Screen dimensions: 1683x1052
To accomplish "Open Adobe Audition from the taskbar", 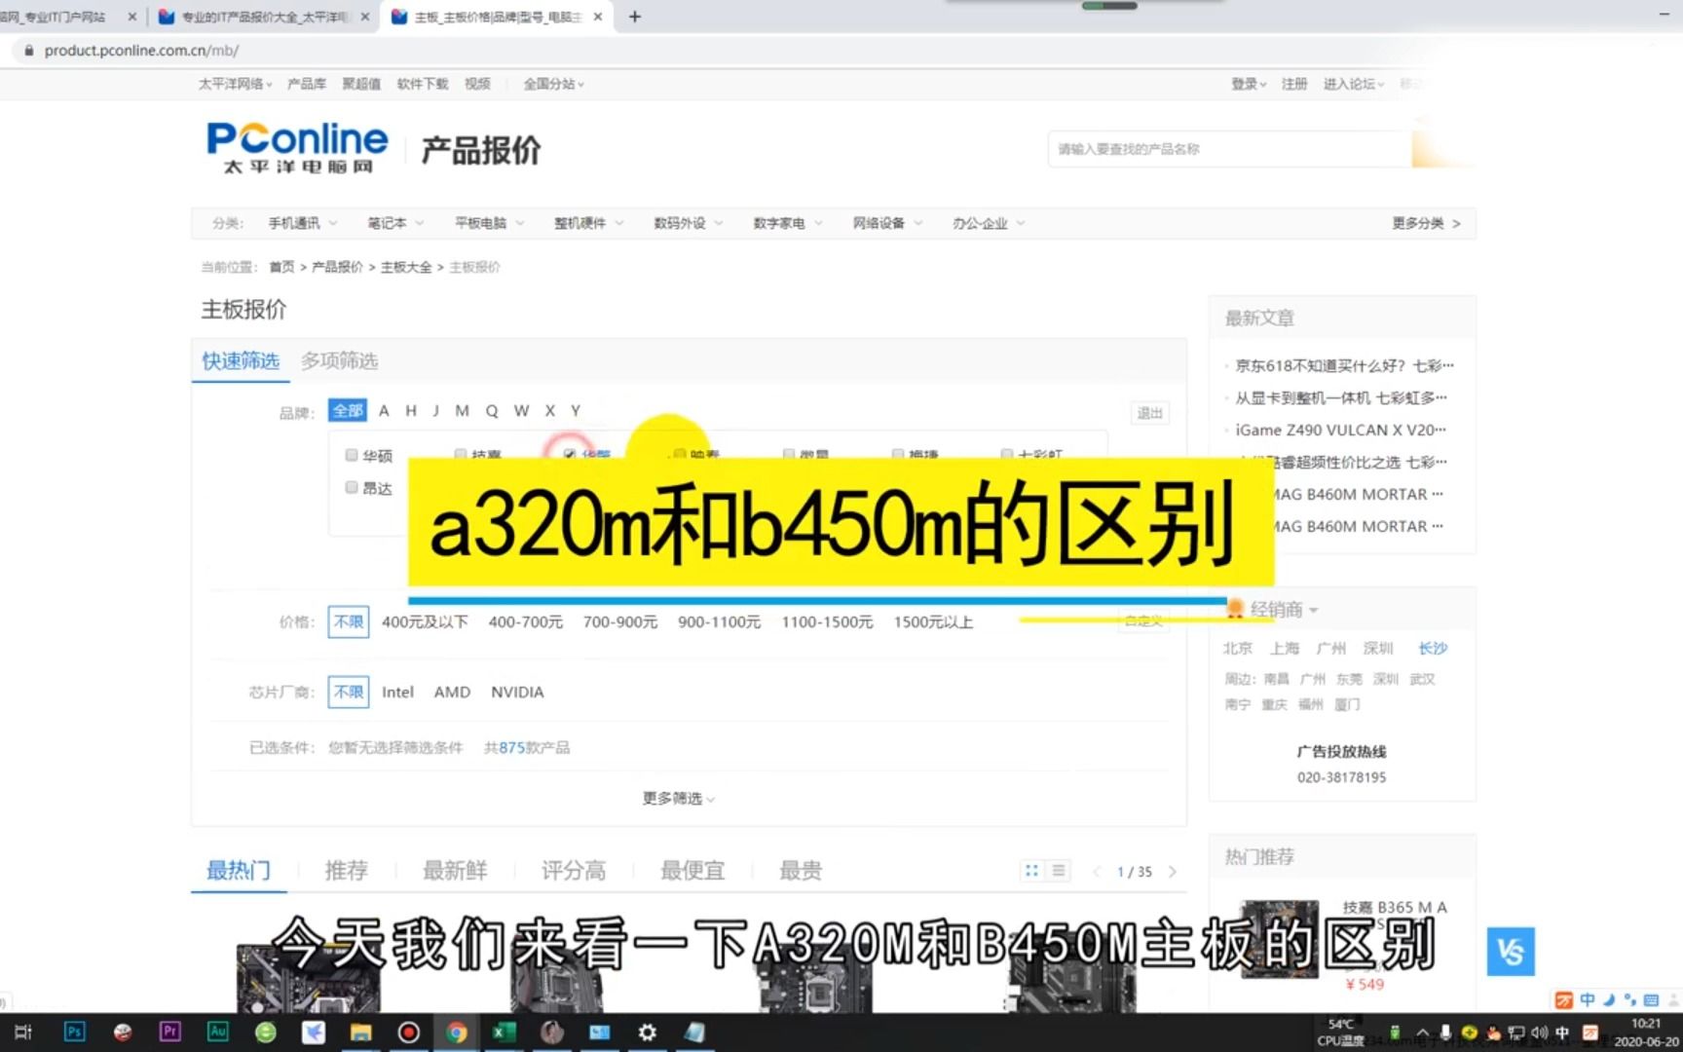I will point(217,1032).
